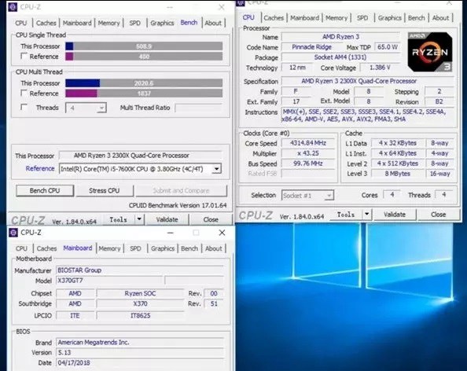Viewport: 467px width, 371px height.
Task: Open About tab in CPU window
Action: click(x=440, y=18)
